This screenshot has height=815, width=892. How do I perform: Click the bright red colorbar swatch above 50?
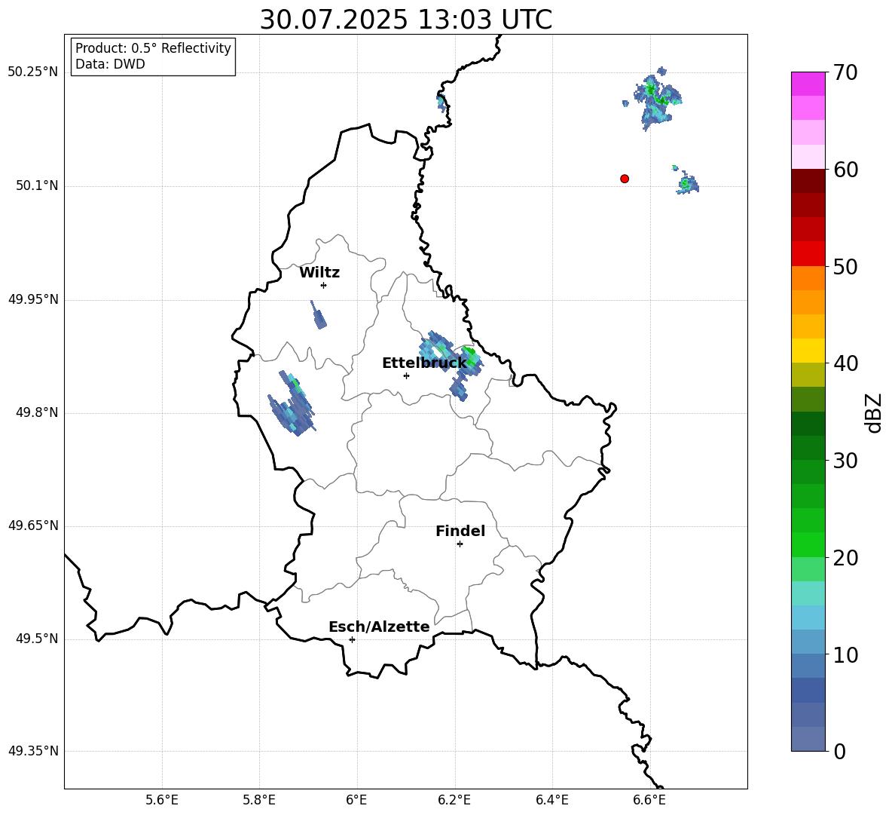click(808, 254)
